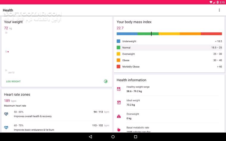226x141 pixels.
Task: Click the Overweight kettlebell icon
Action: (119, 116)
